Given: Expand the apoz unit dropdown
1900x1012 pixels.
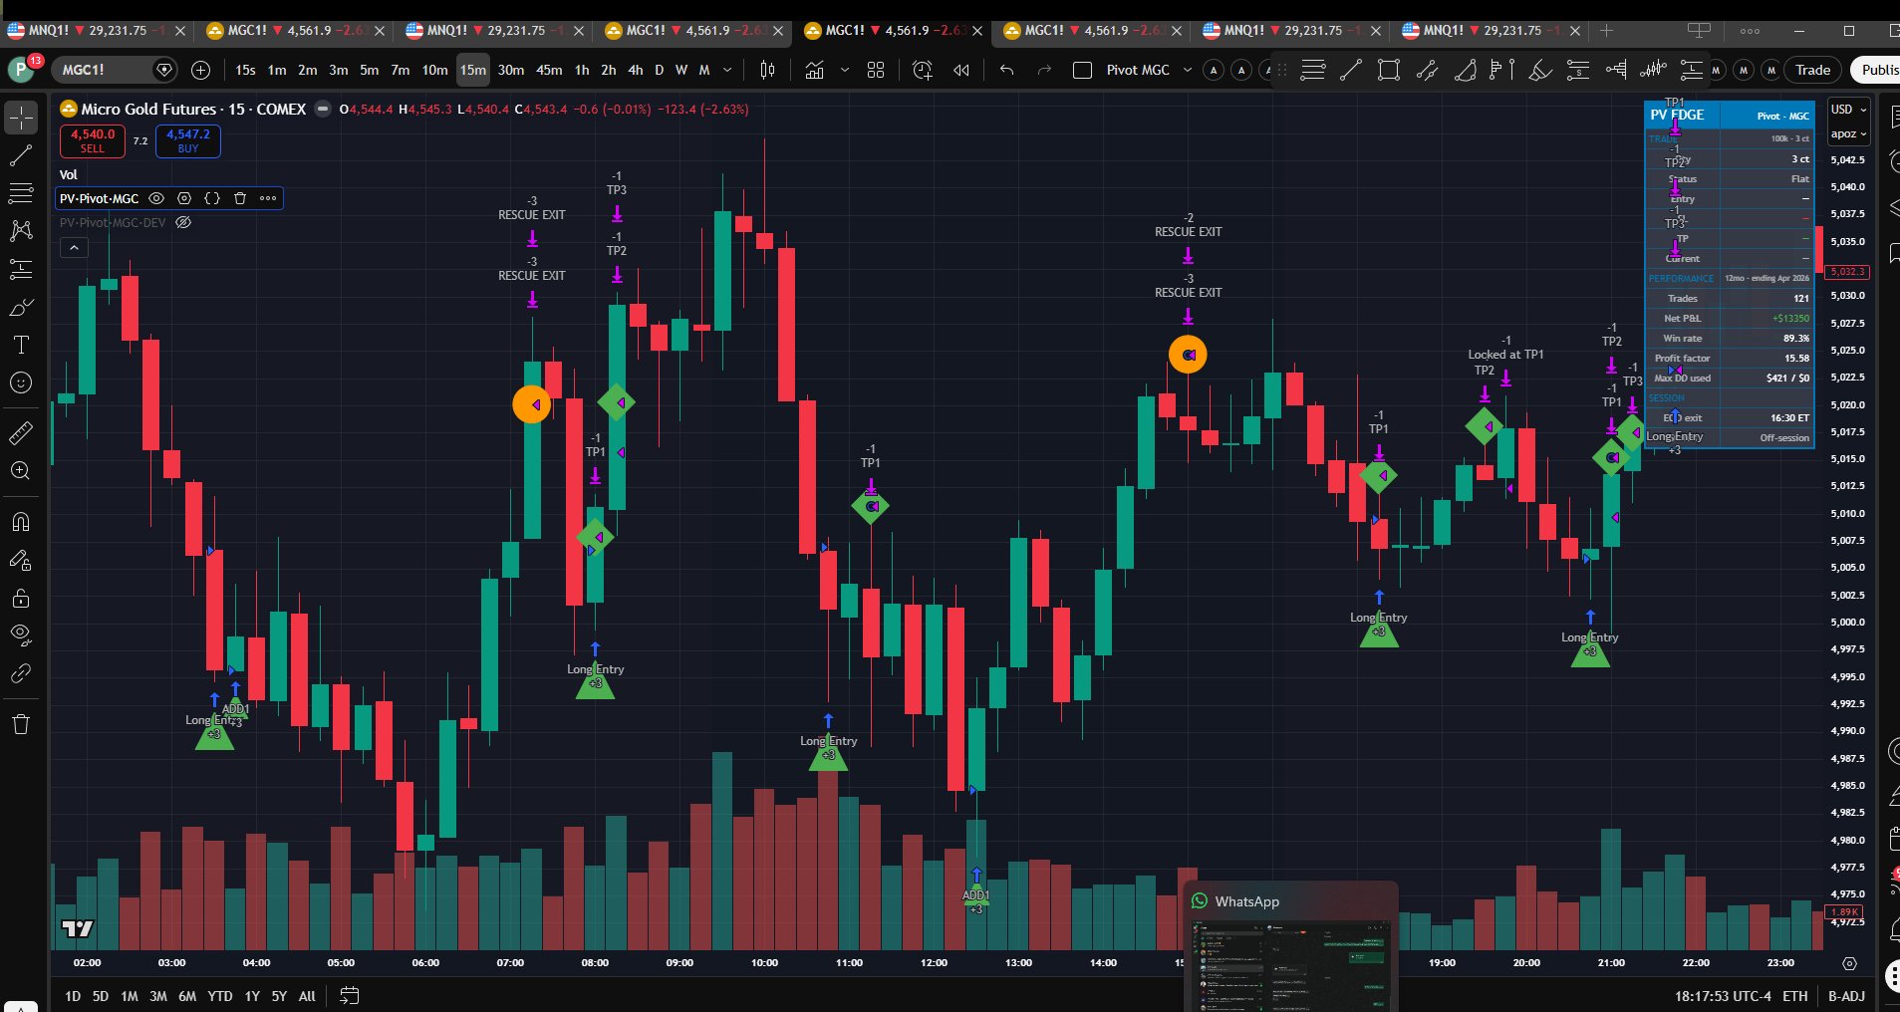Looking at the screenshot, I should (x=1848, y=133).
